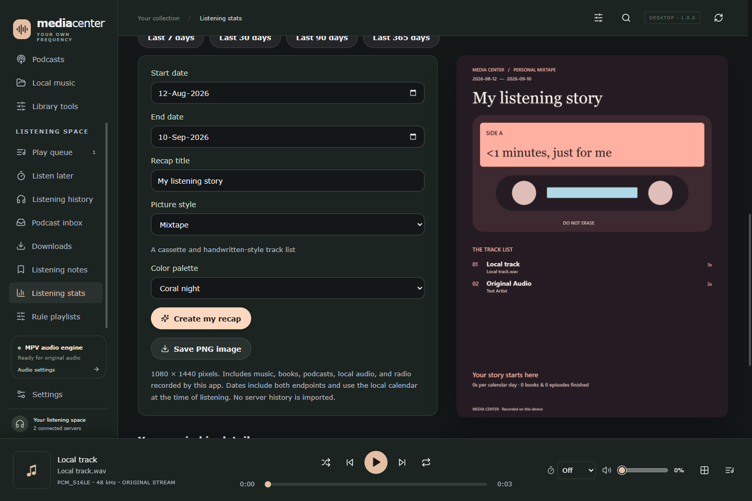Open the sleep timer Off dropdown
Viewport: 752px width, 501px height.
pyautogui.click(x=577, y=470)
